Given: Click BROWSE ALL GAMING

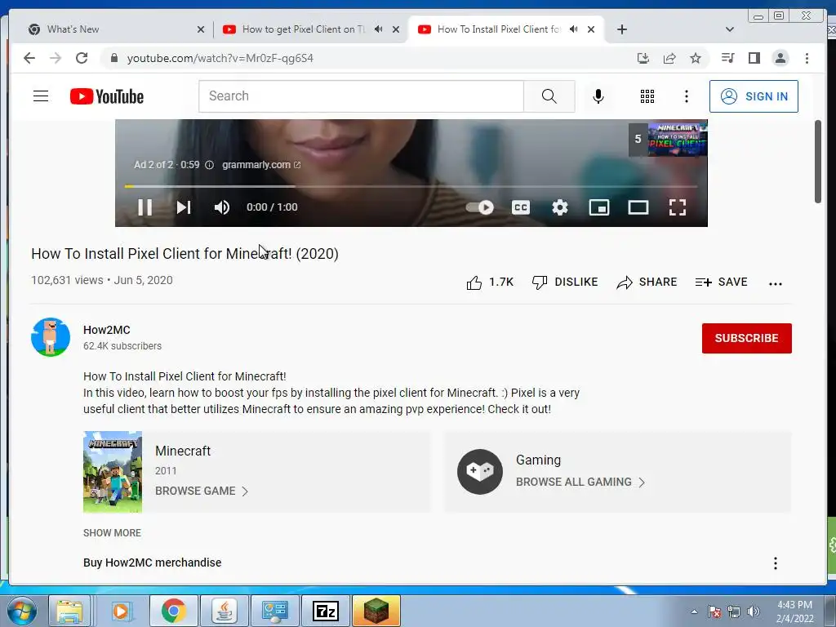Looking at the screenshot, I should point(580,482).
